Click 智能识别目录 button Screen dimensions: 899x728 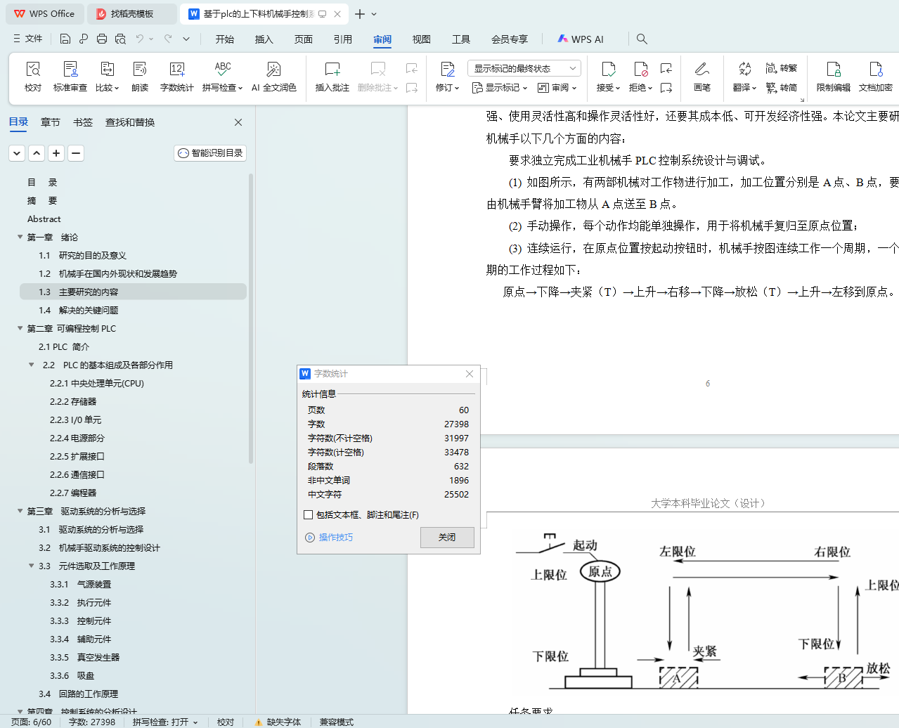coord(210,152)
